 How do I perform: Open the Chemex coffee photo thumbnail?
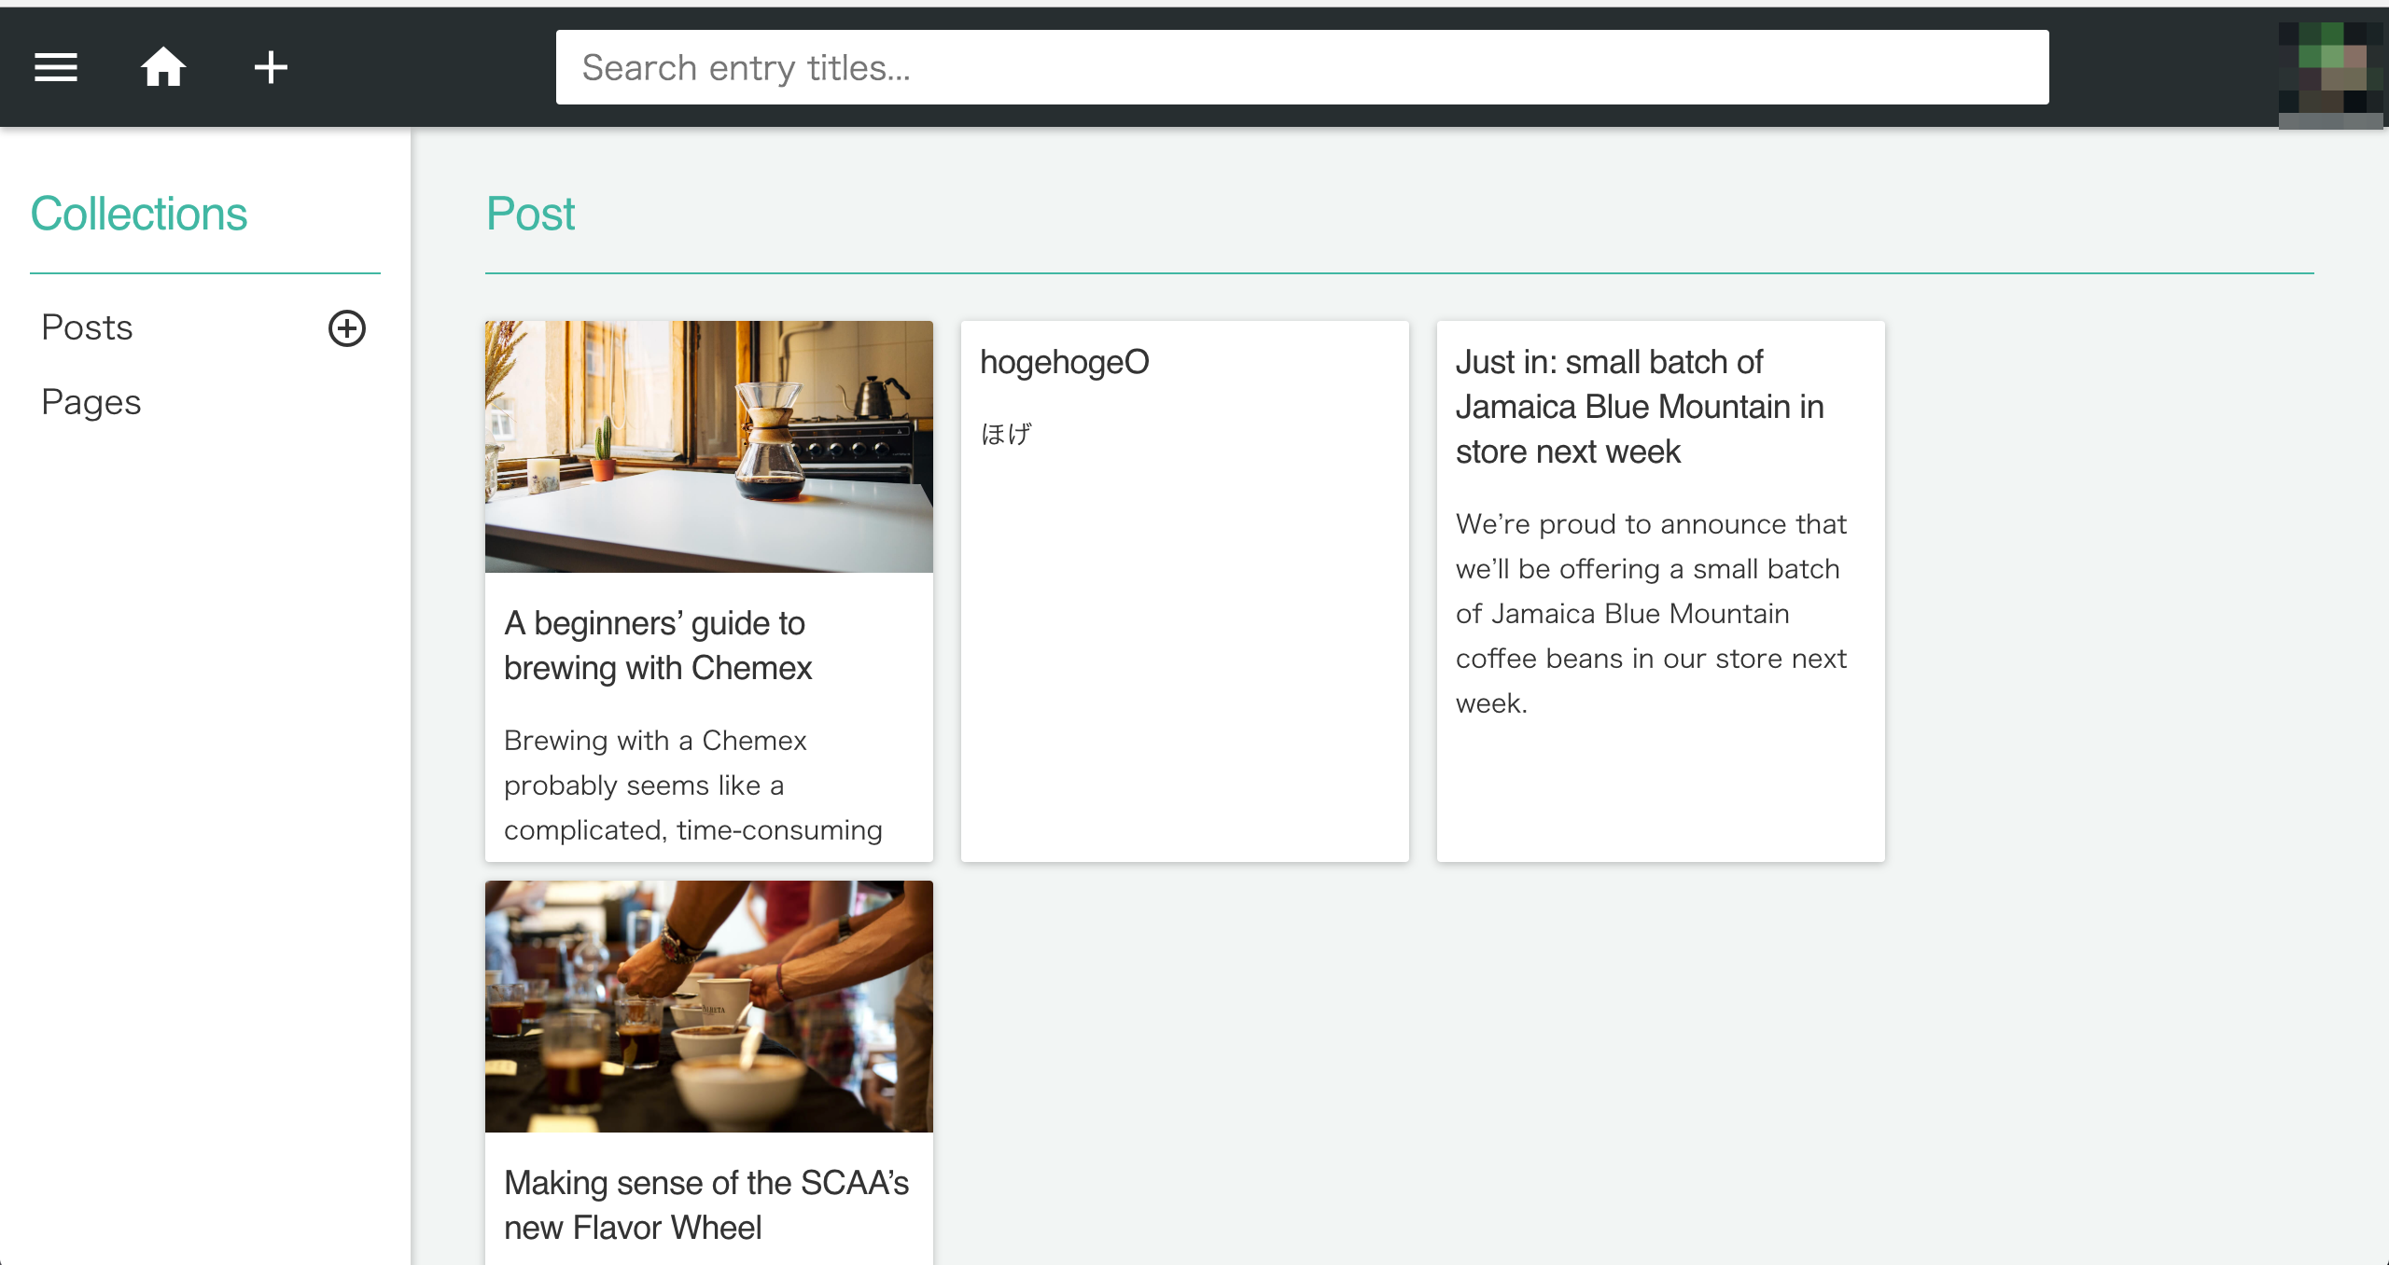(x=709, y=446)
